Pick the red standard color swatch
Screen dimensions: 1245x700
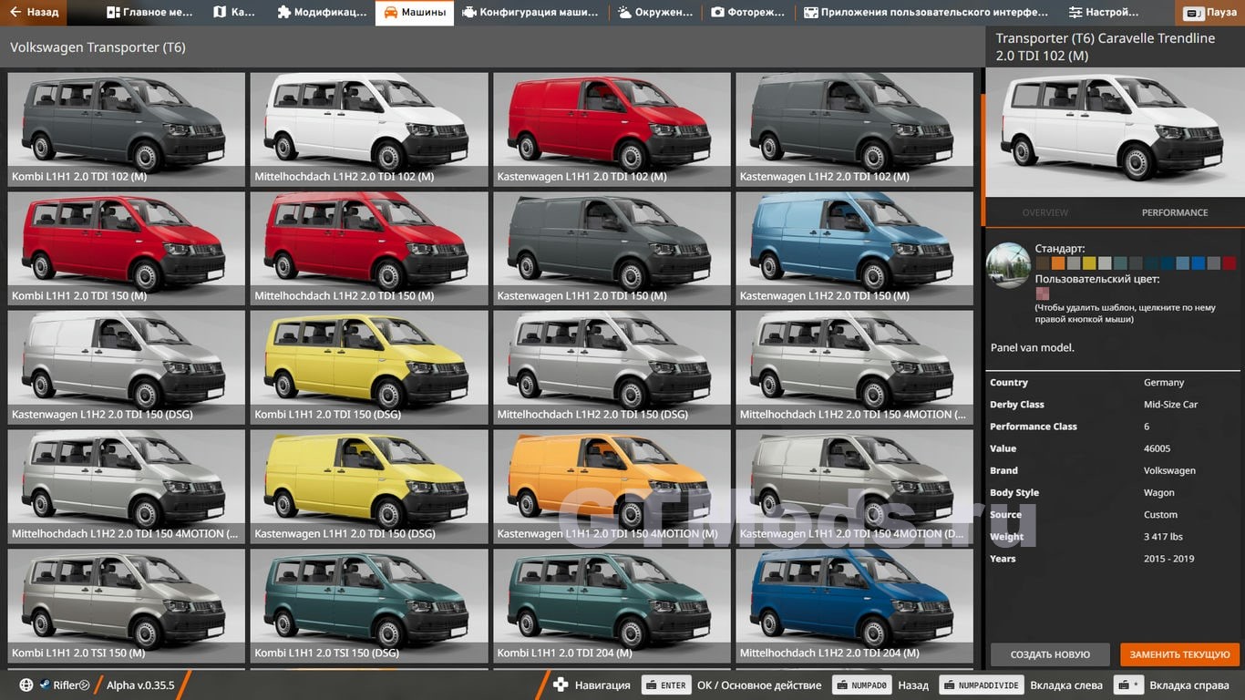1229,263
